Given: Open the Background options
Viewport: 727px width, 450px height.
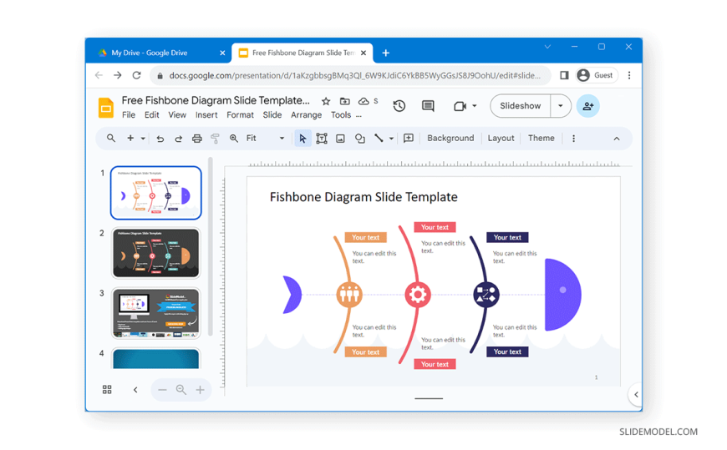Looking at the screenshot, I should point(450,138).
